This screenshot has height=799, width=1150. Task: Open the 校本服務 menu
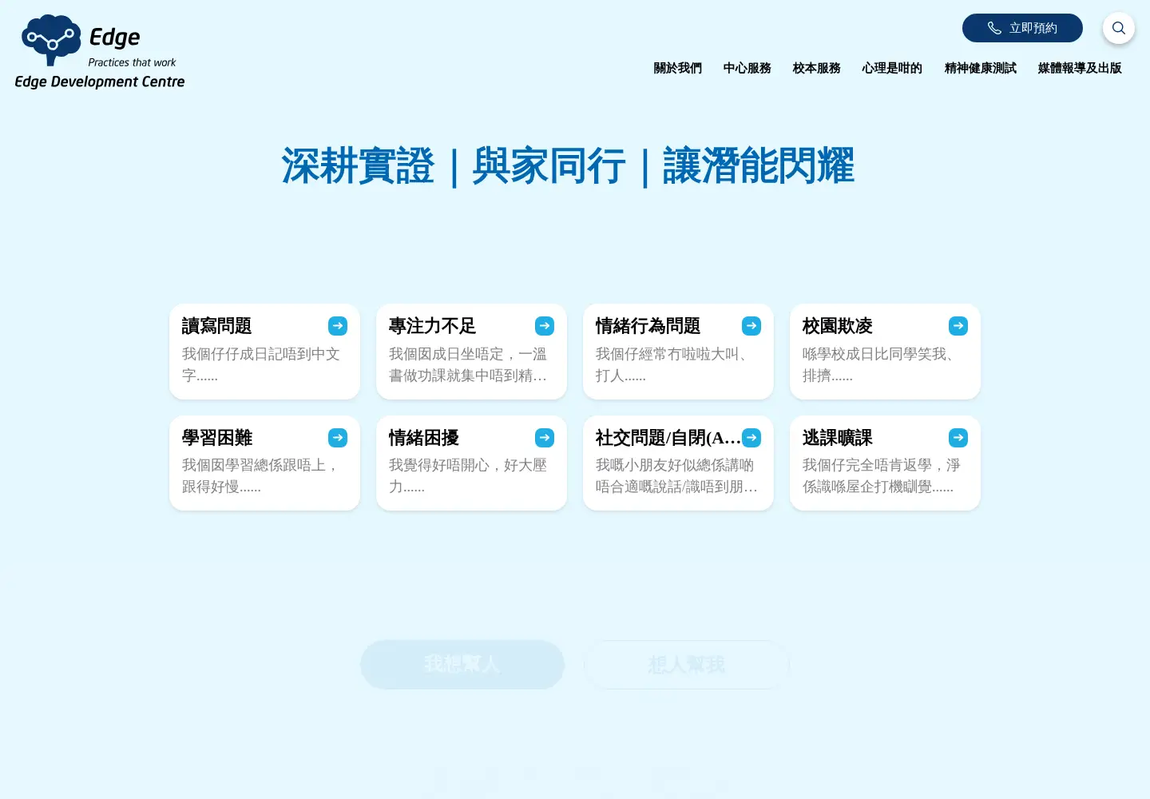[x=817, y=69]
